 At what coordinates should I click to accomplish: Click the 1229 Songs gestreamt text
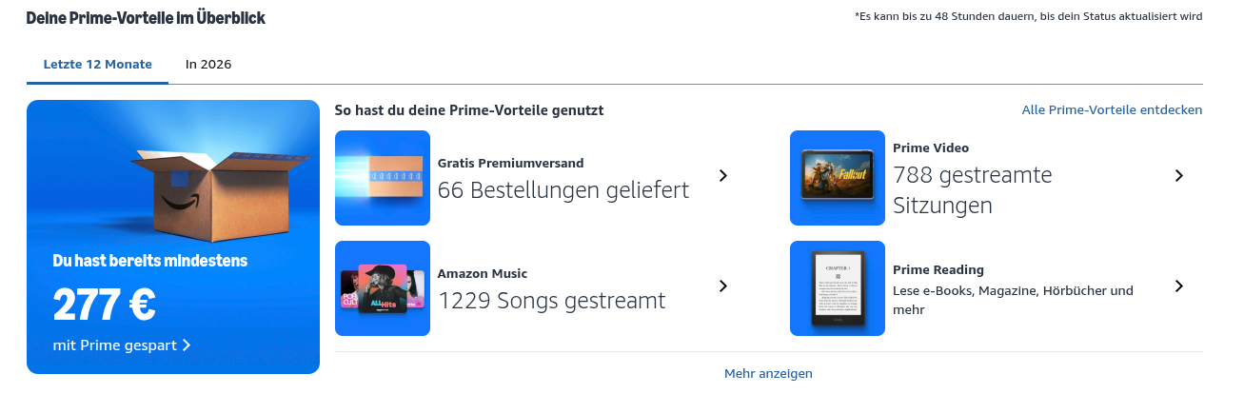click(551, 301)
